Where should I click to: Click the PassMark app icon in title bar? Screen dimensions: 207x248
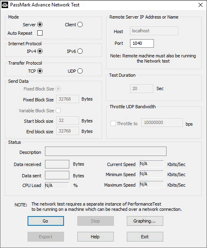(5, 5)
